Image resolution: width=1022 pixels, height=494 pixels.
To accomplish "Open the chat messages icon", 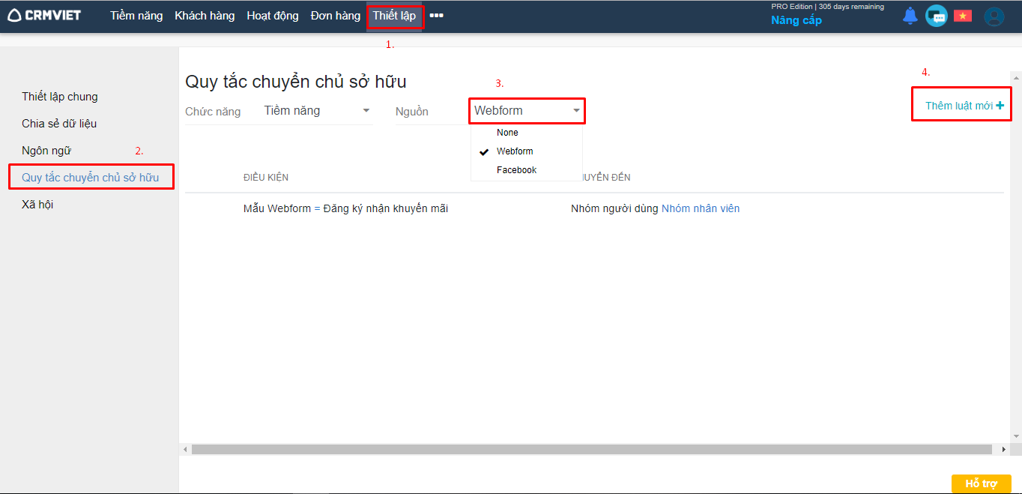I will coord(936,16).
